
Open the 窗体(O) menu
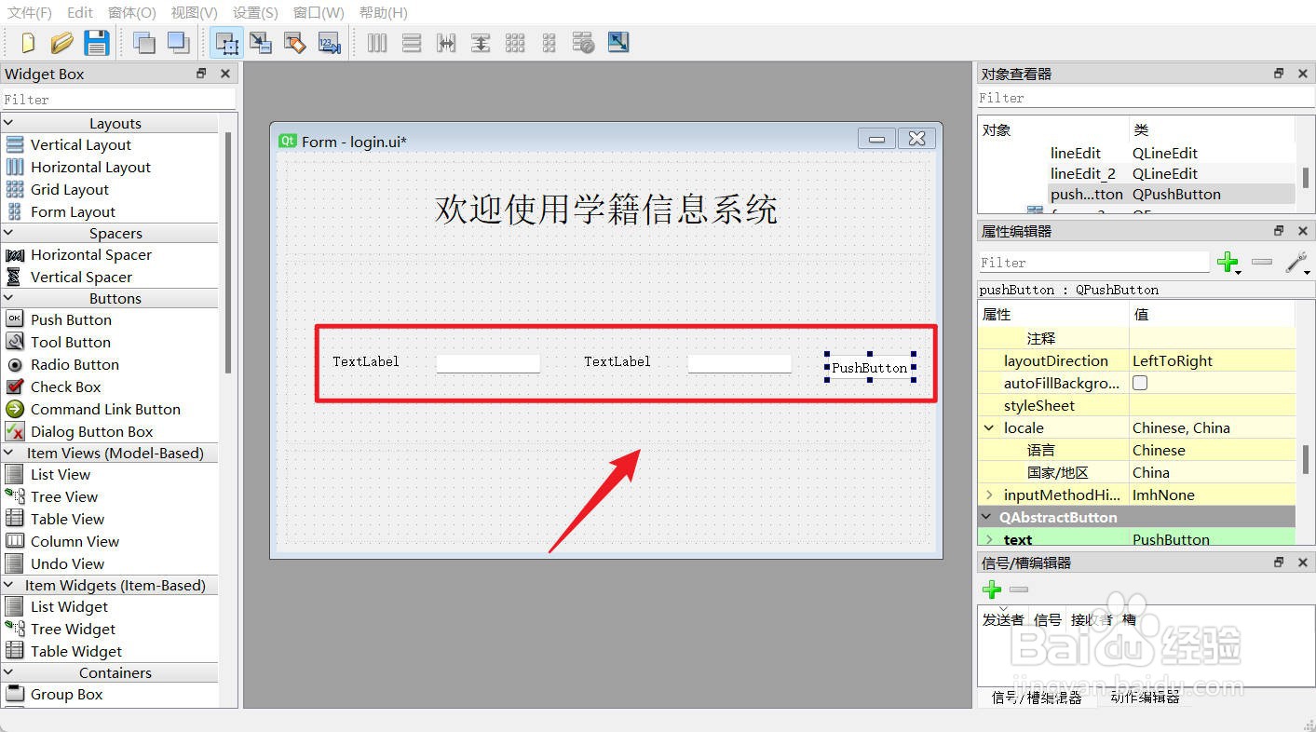click(x=131, y=12)
